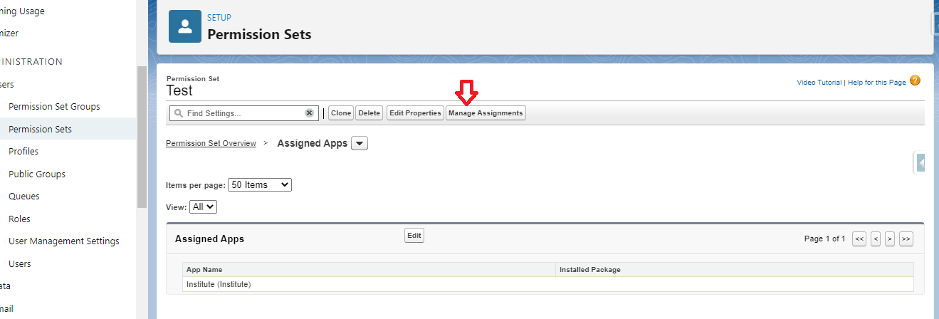Open Permission Set Groups in sidebar
939x319 pixels.
coord(54,107)
